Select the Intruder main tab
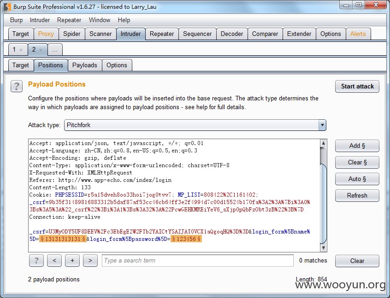 coord(130,34)
